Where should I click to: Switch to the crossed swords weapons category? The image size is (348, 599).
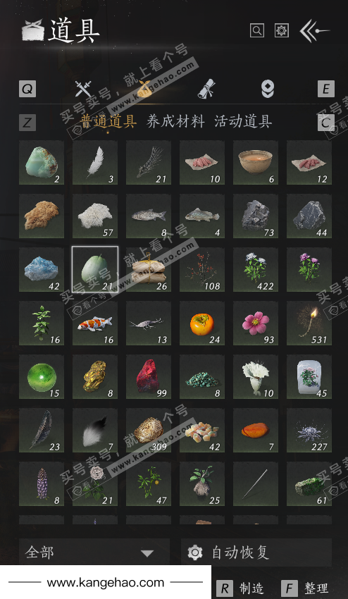coord(83,89)
